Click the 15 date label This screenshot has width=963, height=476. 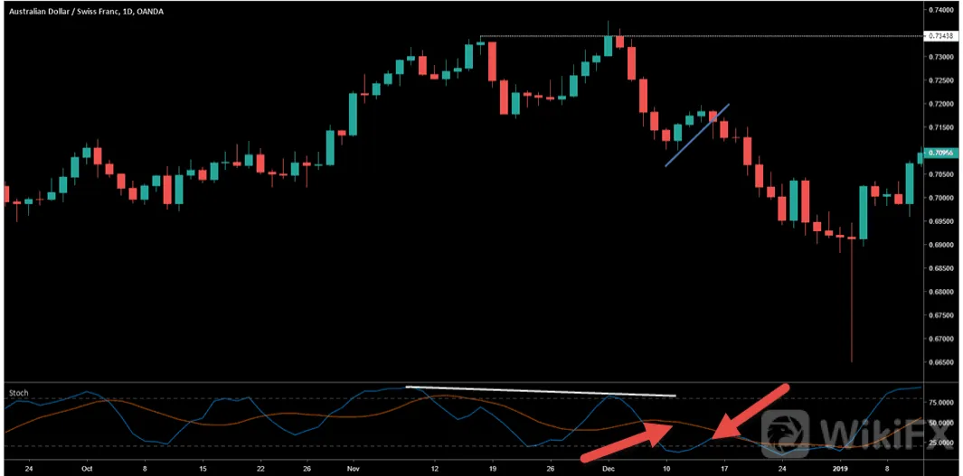tap(203, 467)
